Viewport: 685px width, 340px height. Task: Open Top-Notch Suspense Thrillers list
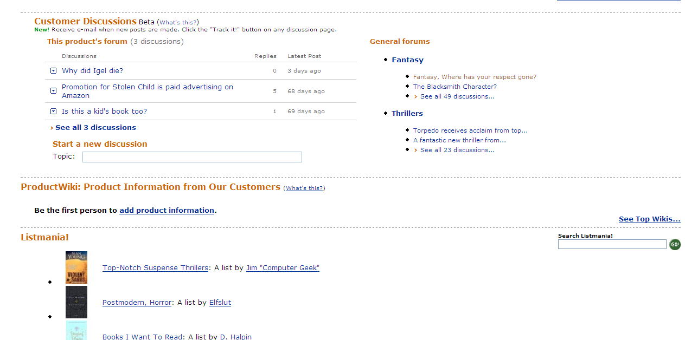pos(155,268)
